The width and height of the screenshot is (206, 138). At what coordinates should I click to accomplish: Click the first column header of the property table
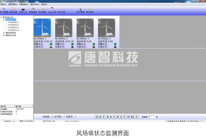[x=7, y=106]
